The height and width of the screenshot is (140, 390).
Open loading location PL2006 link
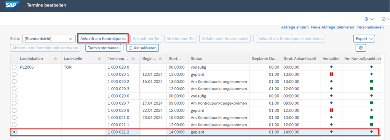27,67
